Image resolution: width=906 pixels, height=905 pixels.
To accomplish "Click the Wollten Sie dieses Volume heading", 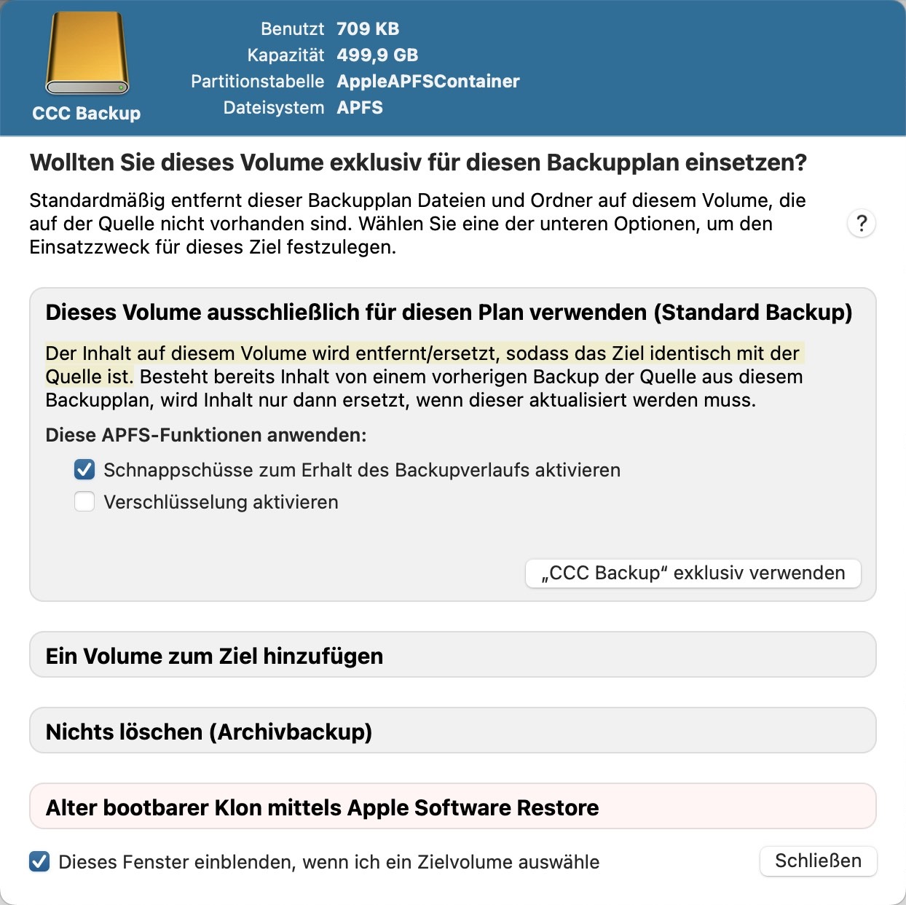I will tap(418, 162).
